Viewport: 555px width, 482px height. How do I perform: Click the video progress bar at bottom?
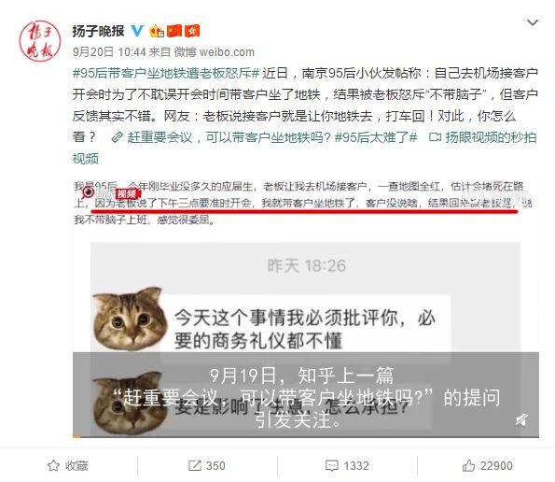coord(306,436)
